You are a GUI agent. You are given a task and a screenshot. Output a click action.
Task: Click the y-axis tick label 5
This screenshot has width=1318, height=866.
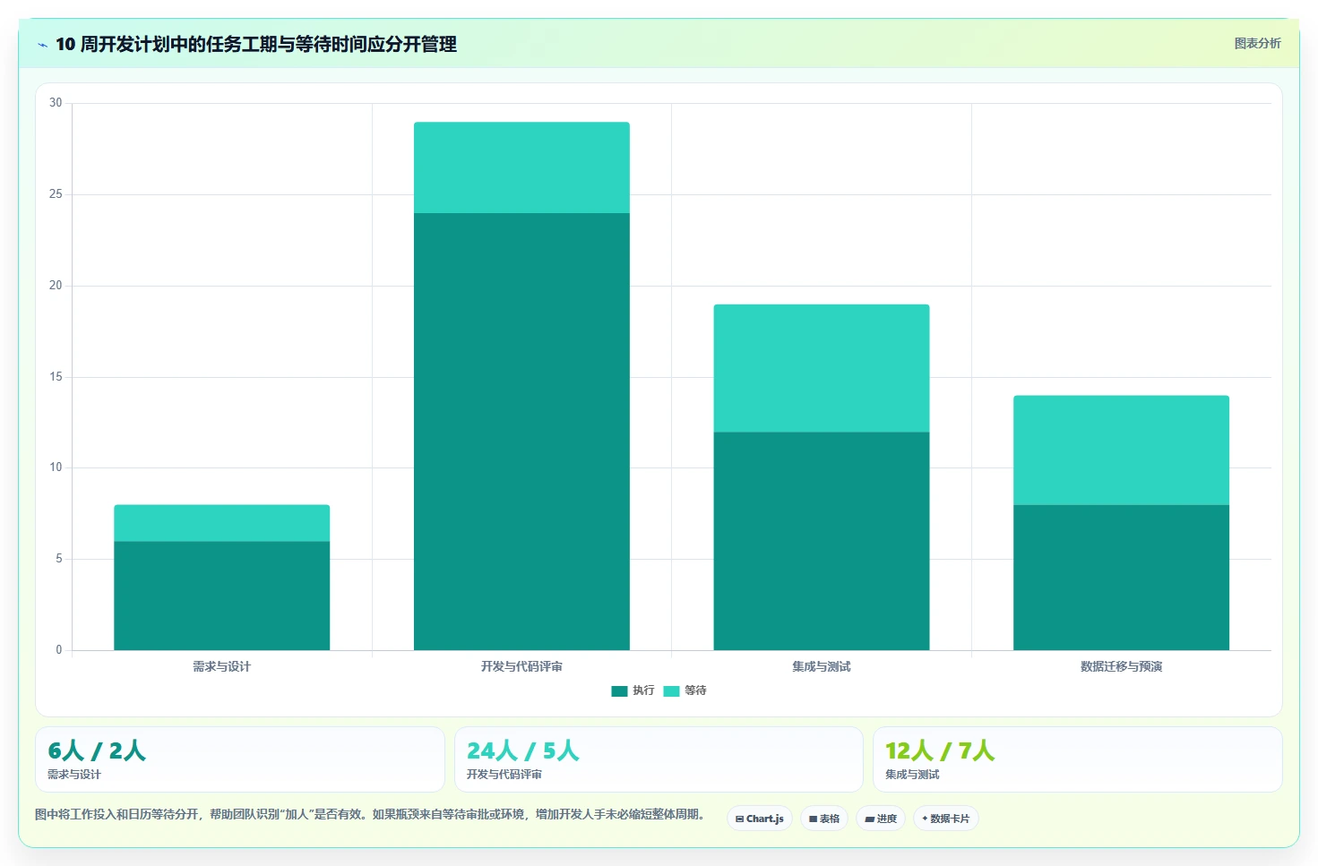click(x=59, y=559)
